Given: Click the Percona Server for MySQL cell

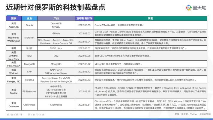Looking at the screenshot, I should [x=56, y=80].
